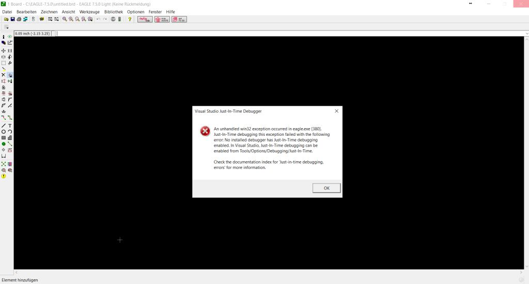Viewport: 529px width, 284px height.
Task: Select the Ripup tool
Action: [x=10, y=118]
